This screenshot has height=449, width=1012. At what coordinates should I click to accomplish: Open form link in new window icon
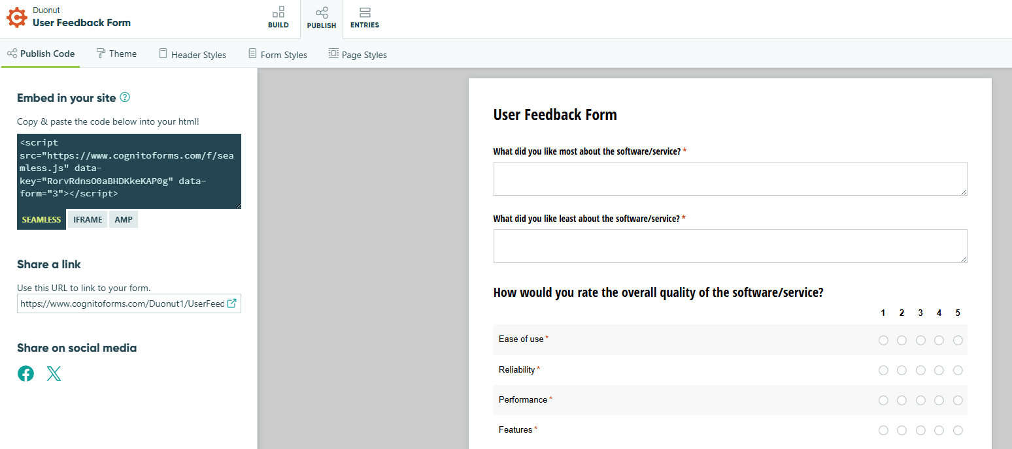[x=231, y=303]
